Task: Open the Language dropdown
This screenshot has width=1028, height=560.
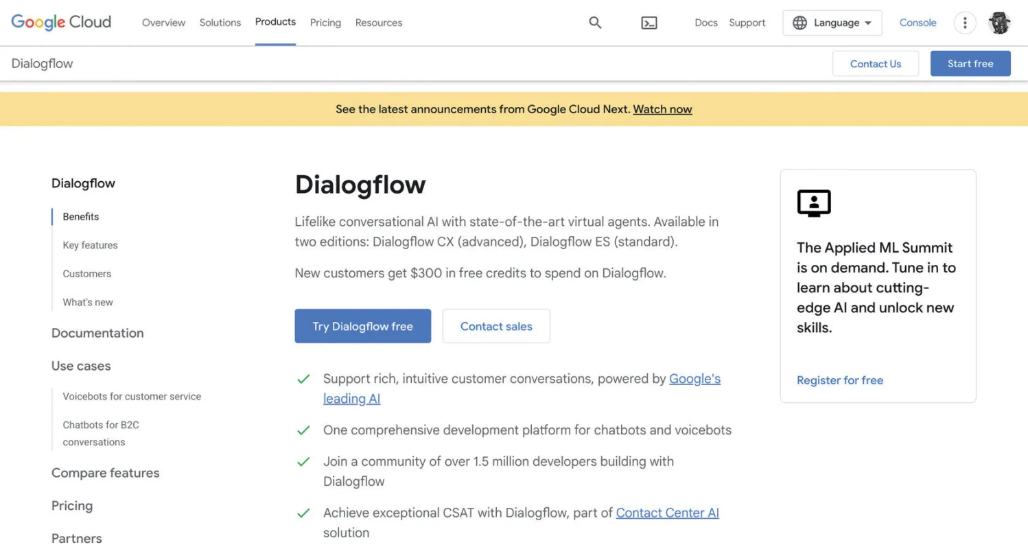Action: (x=832, y=23)
